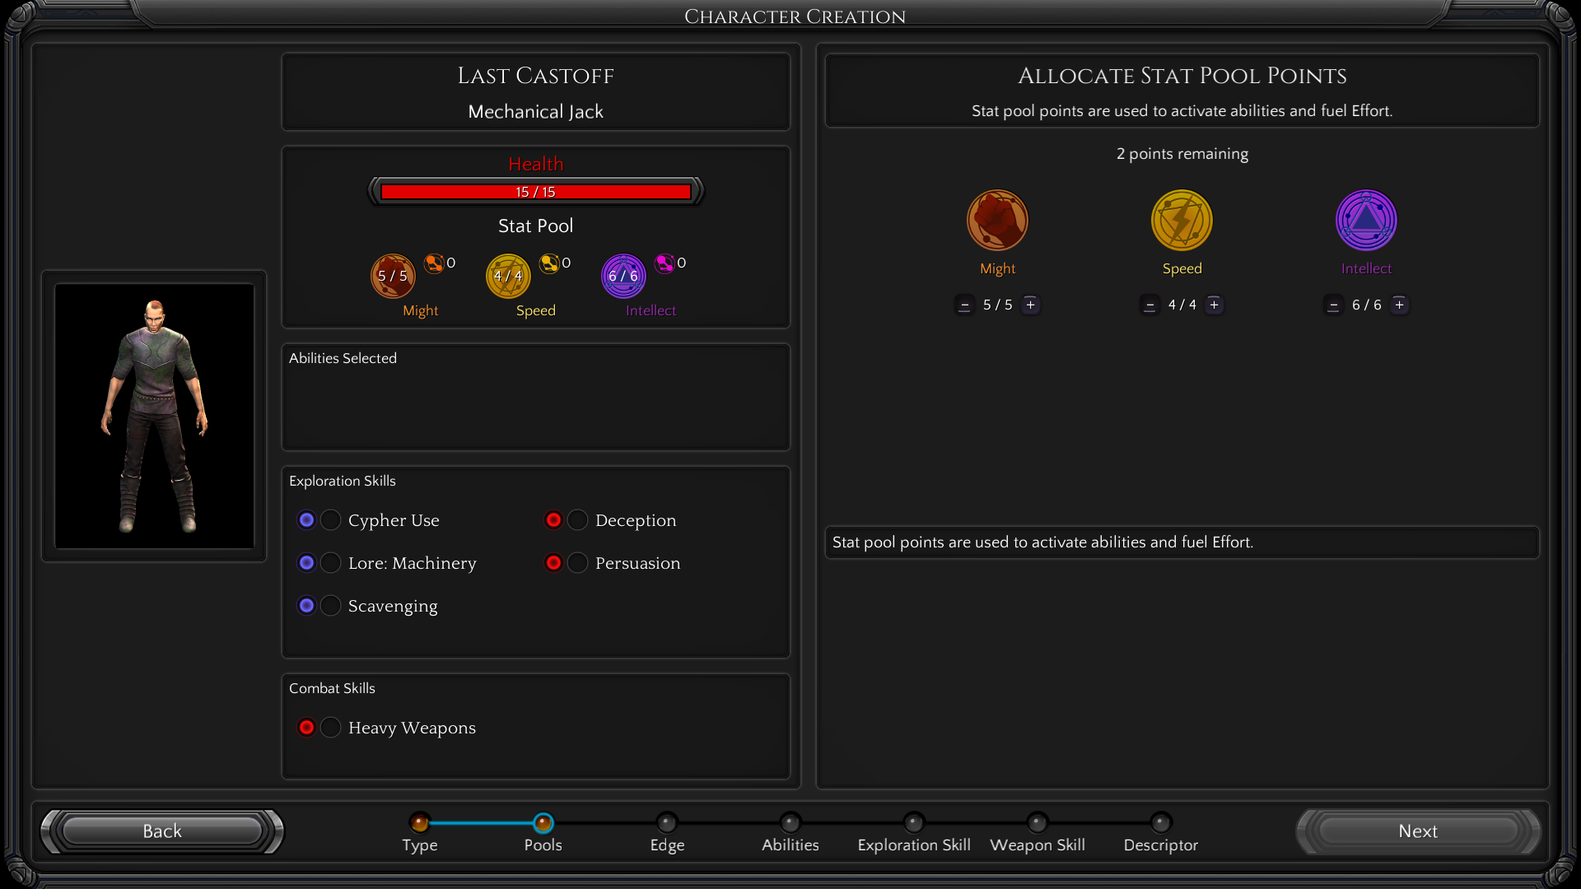Decrease the Speed pool with minus
Viewport: 1581px width, 889px height.
pyautogui.click(x=1150, y=305)
